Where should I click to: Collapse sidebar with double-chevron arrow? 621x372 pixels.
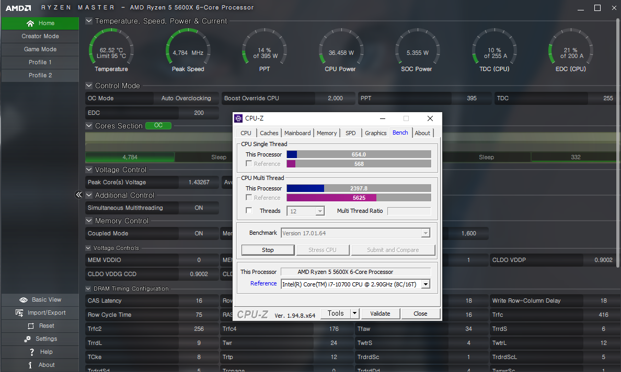pyautogui.click(x=79, y=195)
